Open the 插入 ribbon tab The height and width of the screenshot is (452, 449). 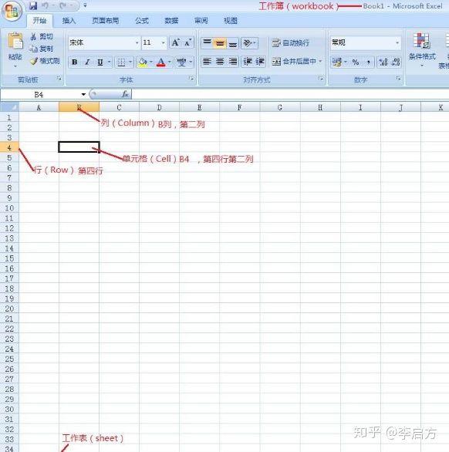69,21
